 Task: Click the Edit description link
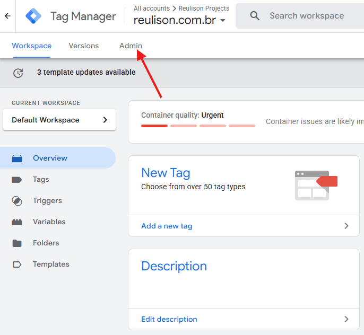(169, 319)
